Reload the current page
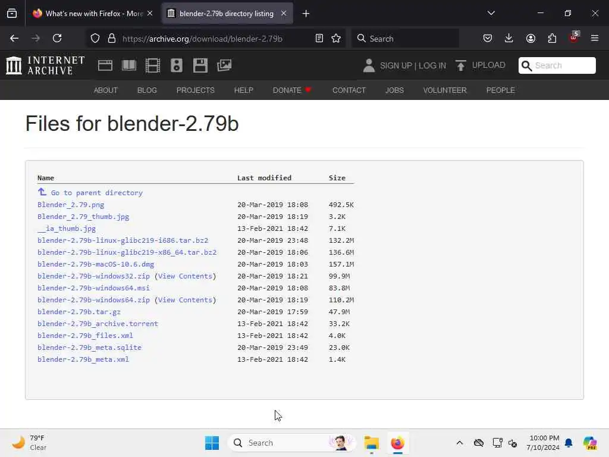The width and height of the screenshot is (609, 457). tap(57, 38)
